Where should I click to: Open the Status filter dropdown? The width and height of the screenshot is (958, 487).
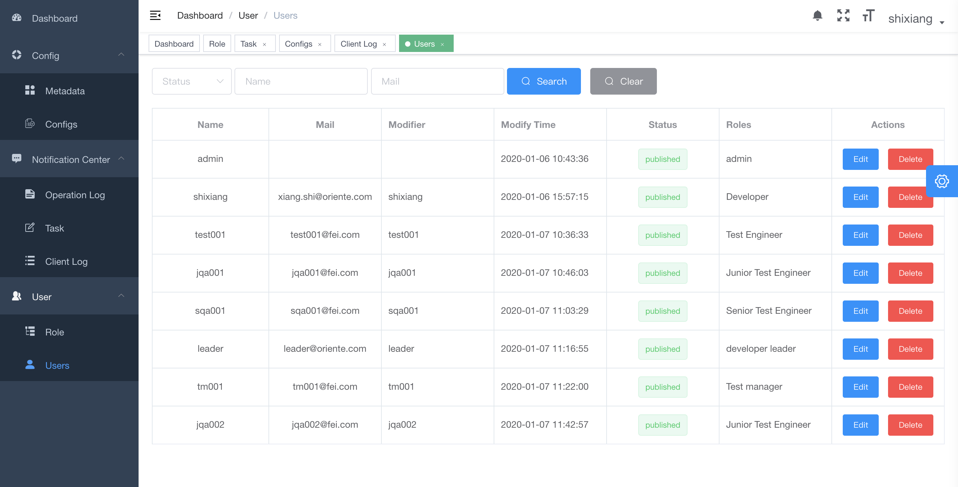[x=192, y=81]
